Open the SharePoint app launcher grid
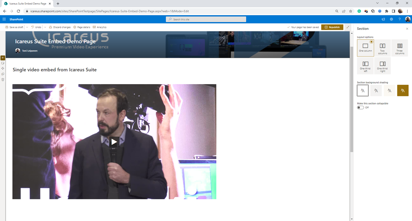This screenshot has width=412, height=221. (x=4, y=19)
